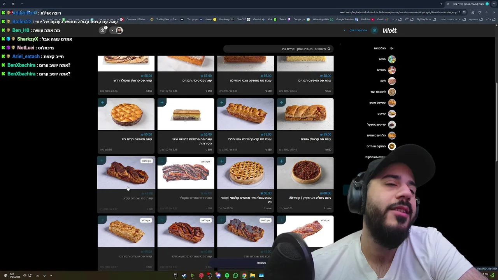Open the Twitch bookmark
This screenshot has width=498, height=280.
(x=285, y=19)
